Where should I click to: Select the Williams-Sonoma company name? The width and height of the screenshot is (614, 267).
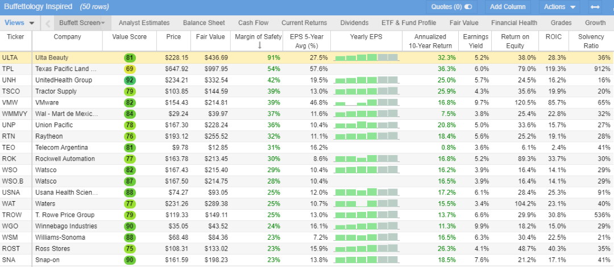pyautogui.click(x=60, y=237)
